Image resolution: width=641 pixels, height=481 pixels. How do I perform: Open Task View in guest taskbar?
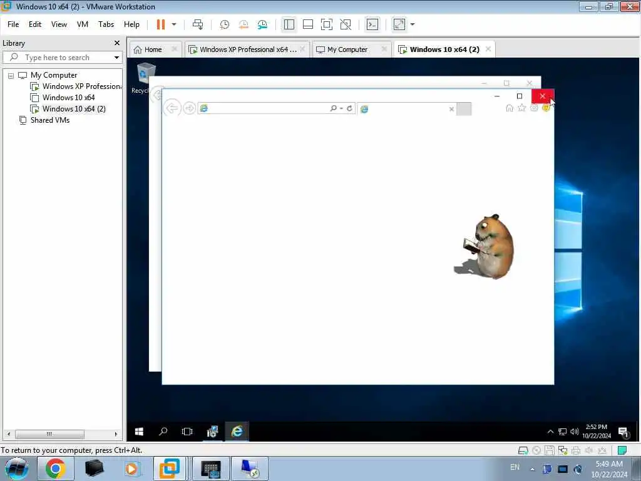click(x=187, y=432)
